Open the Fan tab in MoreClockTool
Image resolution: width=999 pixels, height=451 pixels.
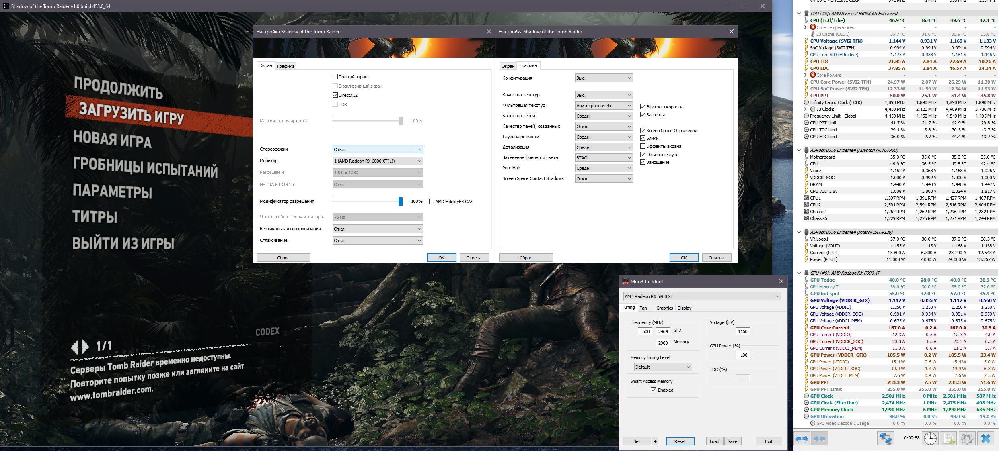click(x=643, y=308)
